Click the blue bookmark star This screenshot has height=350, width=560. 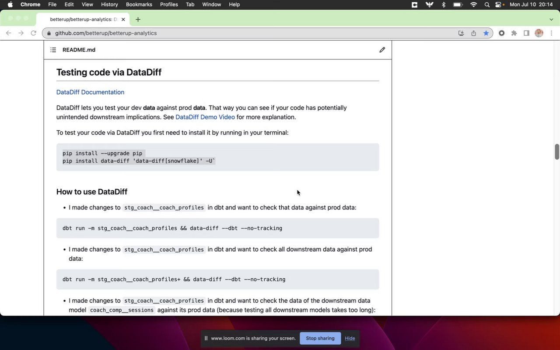pyautogui.click(x=486, y=33)
